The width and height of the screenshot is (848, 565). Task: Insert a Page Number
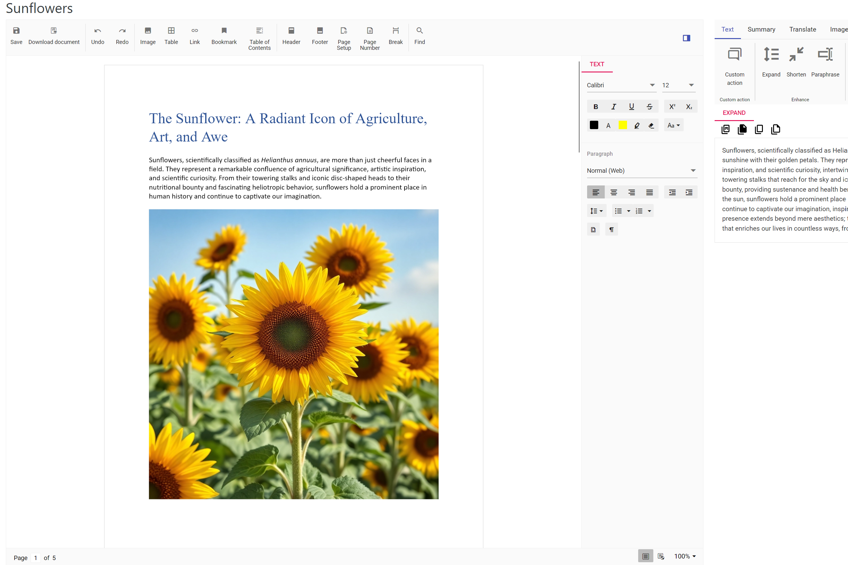[370, 38]
